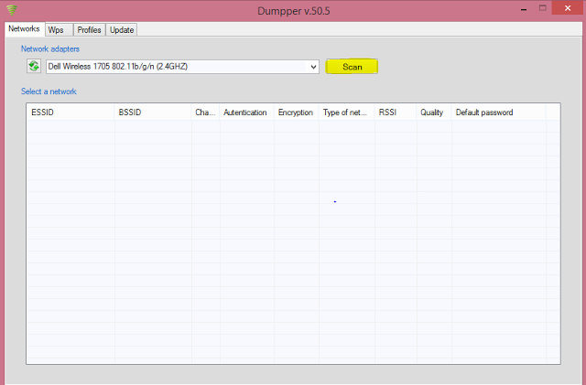
Task: Open the Profiles tab
Action: tap(90, 30)
